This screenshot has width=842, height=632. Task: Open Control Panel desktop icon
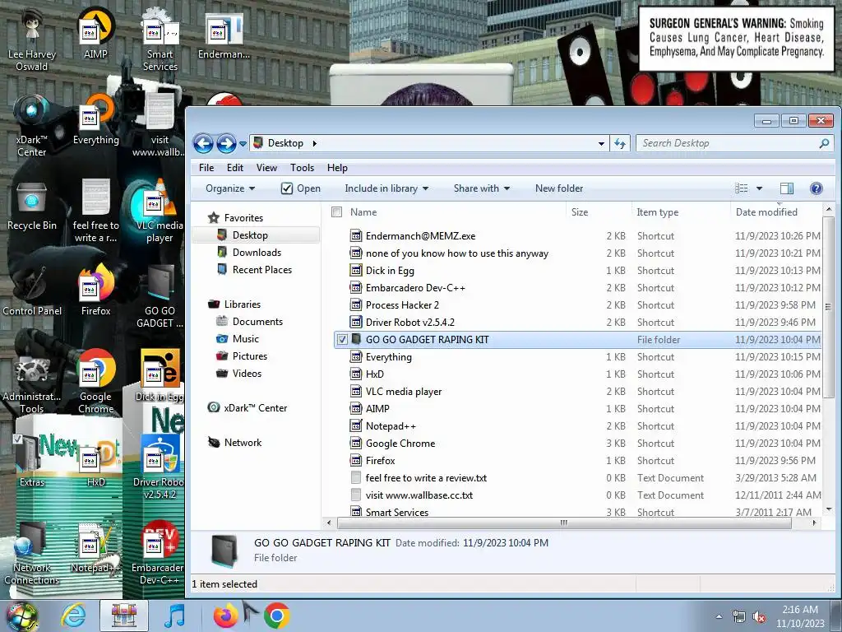32,290
